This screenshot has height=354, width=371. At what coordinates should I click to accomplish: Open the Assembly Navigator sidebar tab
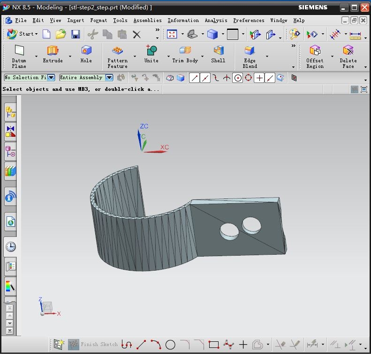tap(10, 111)
